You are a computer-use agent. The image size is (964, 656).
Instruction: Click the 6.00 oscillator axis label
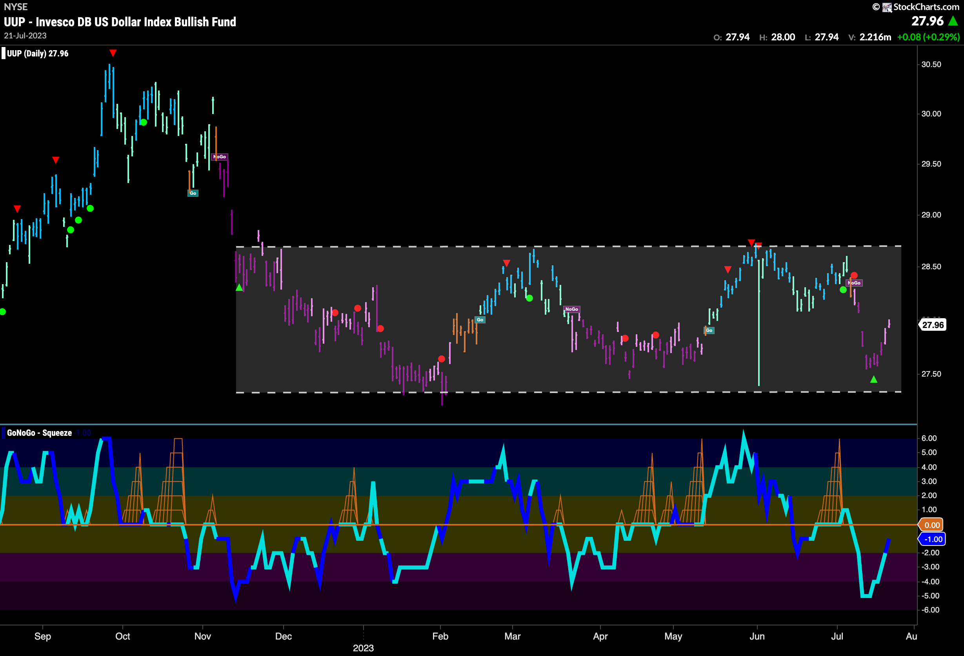click(929, 439)
